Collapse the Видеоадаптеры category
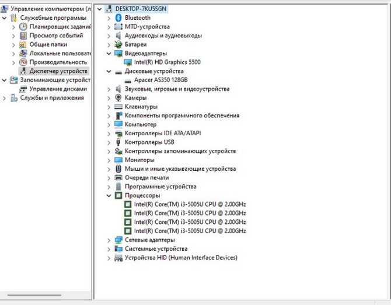 pyautogui.click(x=109, y=54)
